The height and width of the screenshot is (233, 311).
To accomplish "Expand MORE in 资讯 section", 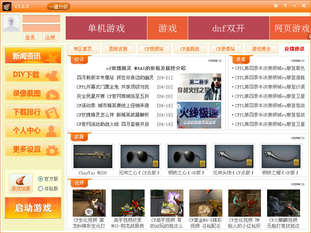I will pyautogui.click(x=215, y=61).
